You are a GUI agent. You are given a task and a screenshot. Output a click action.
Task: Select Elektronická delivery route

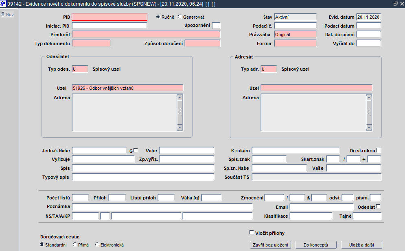[x=97, y=245]
